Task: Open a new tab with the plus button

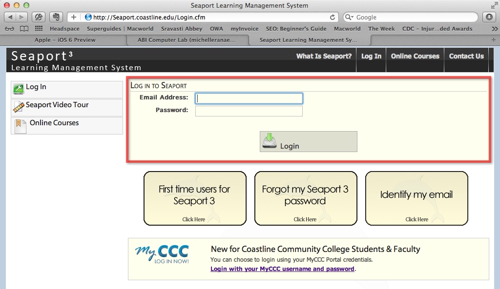Action: tap(493, 40)
